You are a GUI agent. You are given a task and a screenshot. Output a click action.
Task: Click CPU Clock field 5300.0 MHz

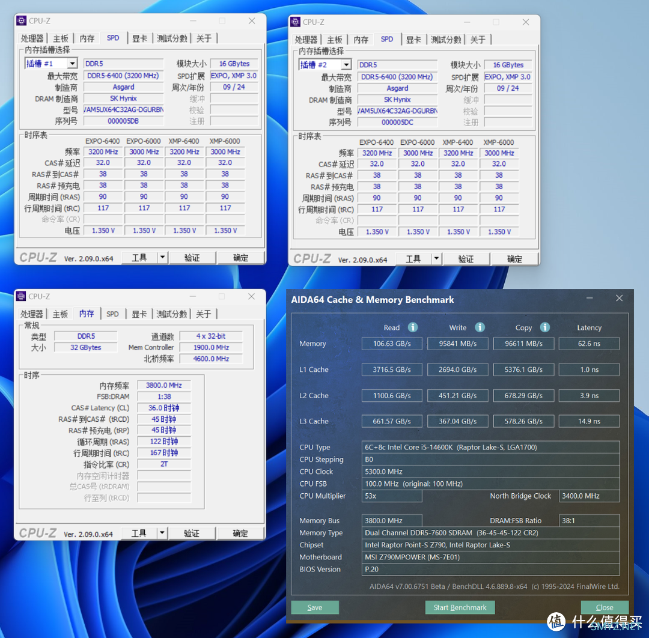(x=490, y=472)
